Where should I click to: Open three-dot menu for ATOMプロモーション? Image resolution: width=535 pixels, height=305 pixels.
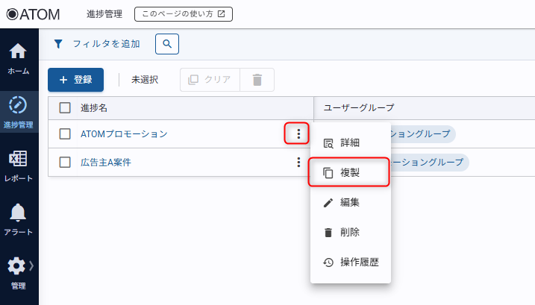point(298,134)
